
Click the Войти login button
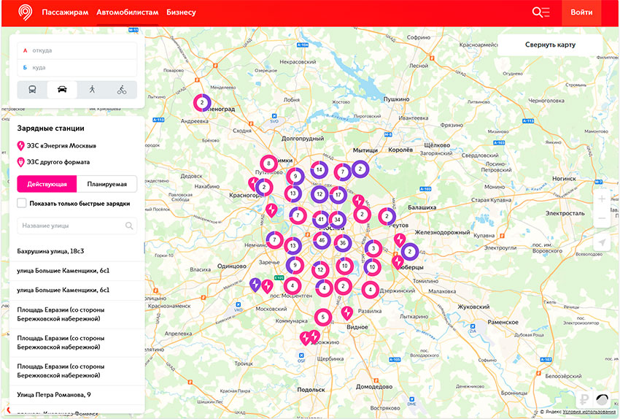click(581, 12)
